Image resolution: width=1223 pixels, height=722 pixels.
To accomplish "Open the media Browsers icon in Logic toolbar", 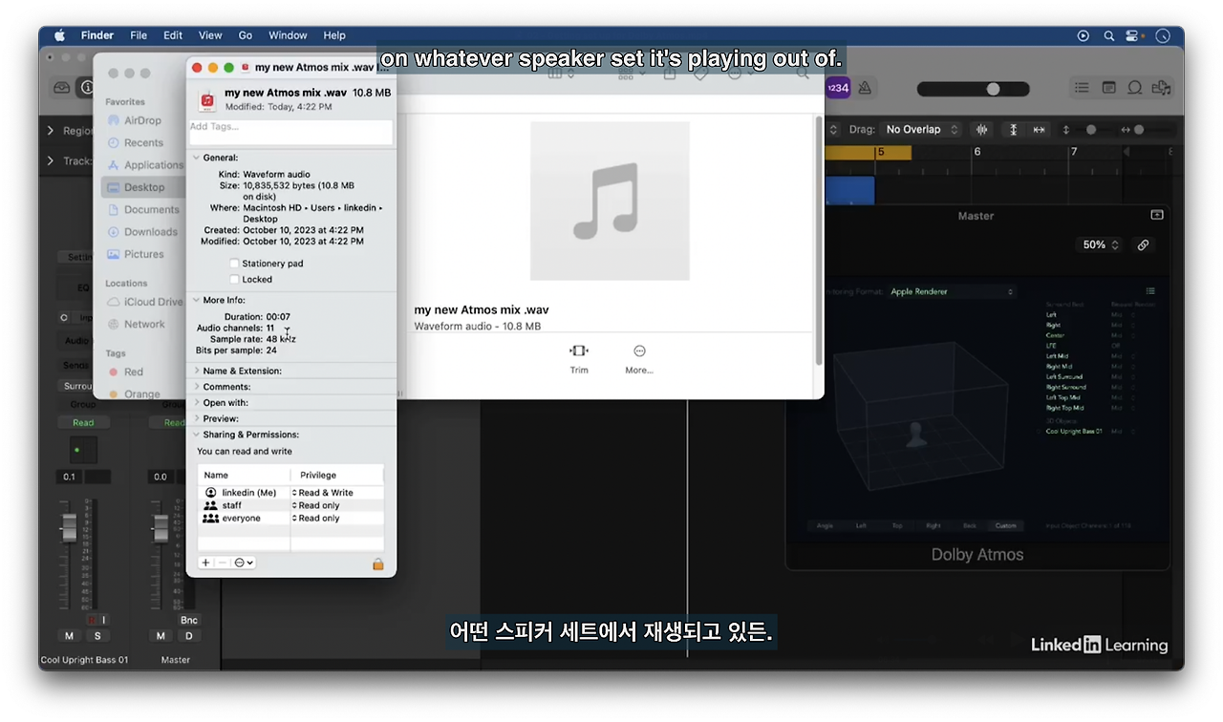I will point(1162,88).
